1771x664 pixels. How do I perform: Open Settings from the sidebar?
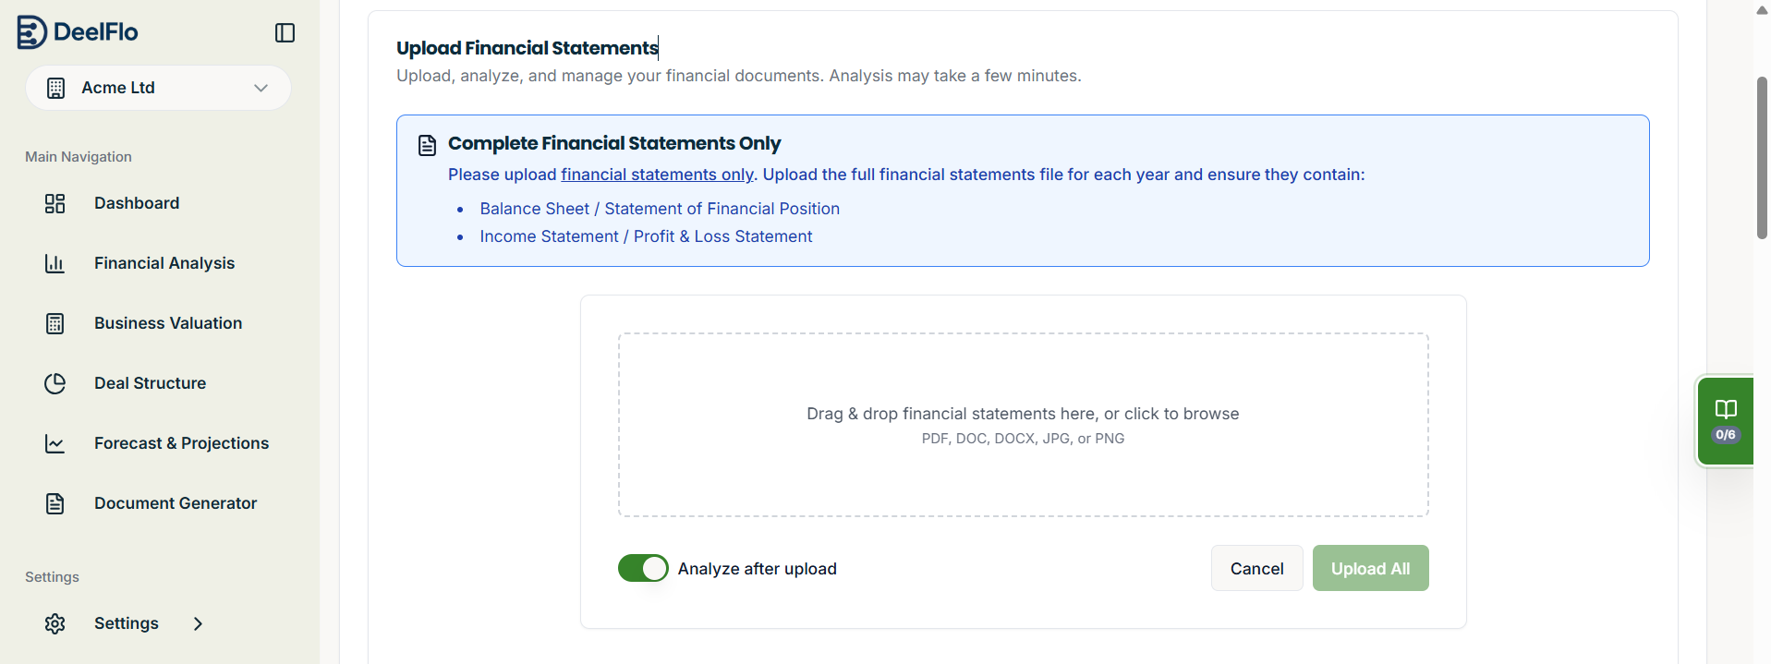click(126, 623)
